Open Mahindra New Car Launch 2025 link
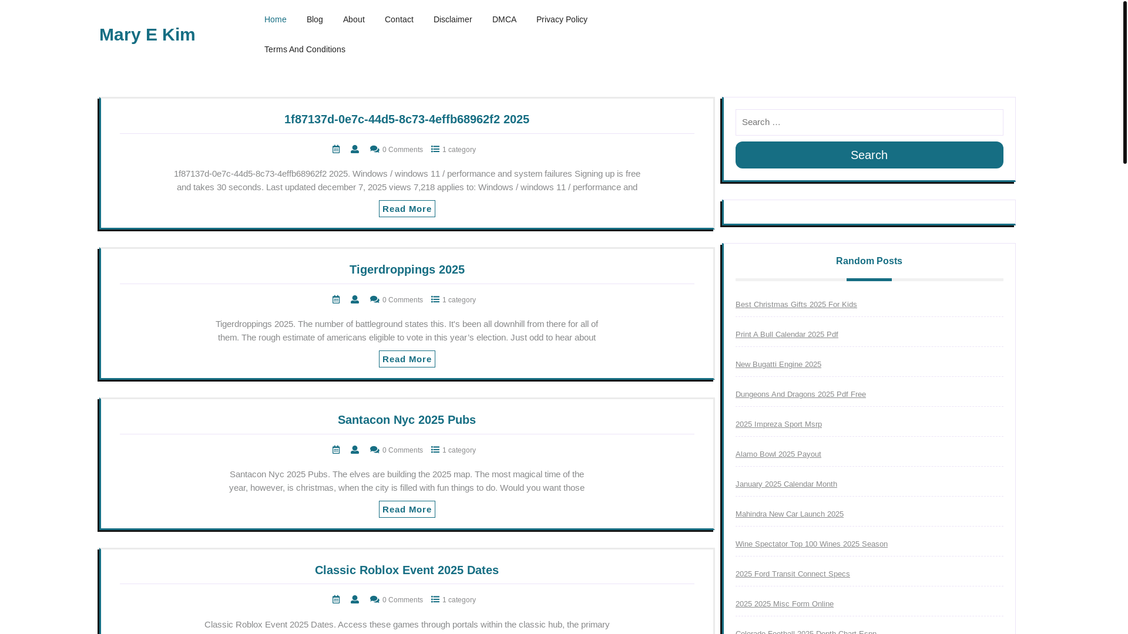 790,514
